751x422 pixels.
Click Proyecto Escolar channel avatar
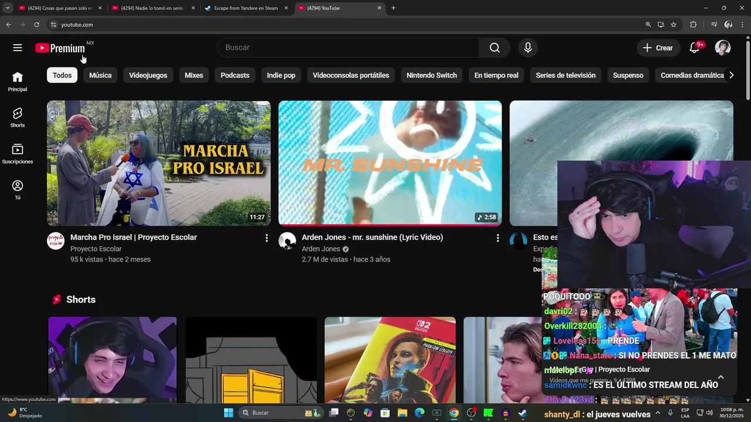click(x=56, y=241)
